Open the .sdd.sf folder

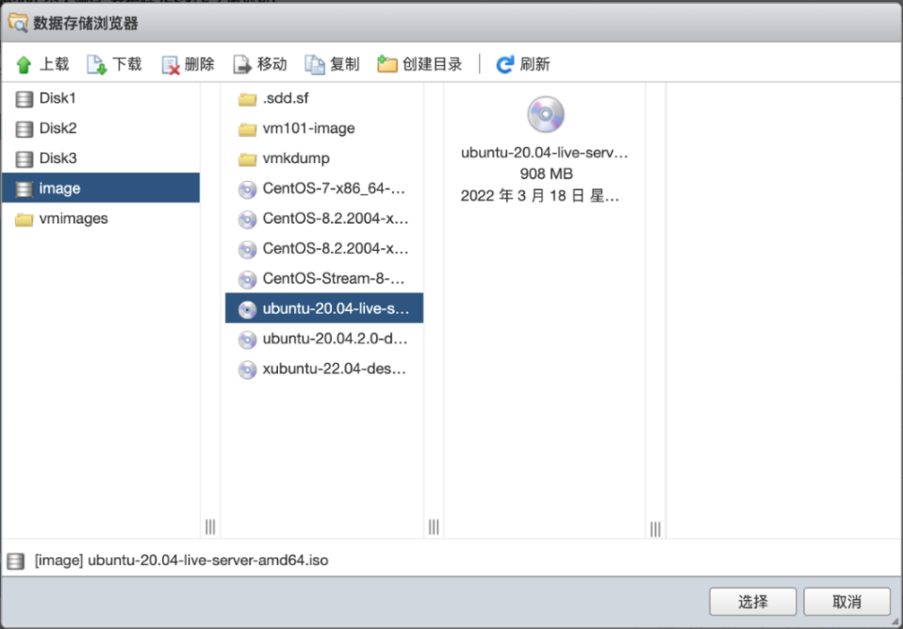click(286, 98)
